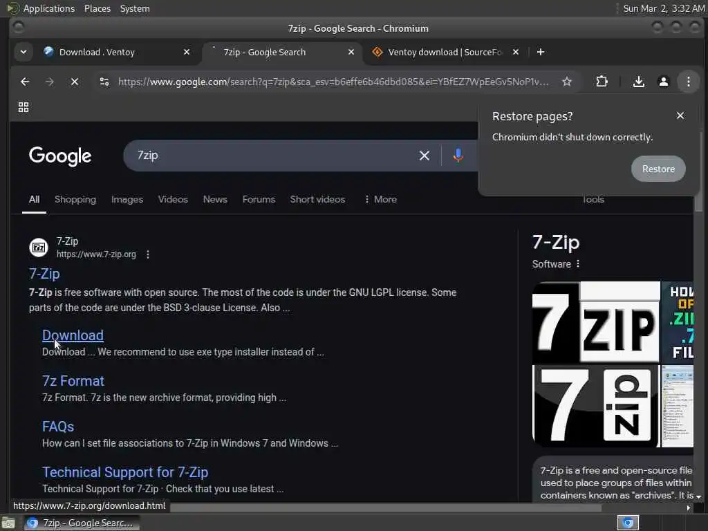708x531 pixels.
Task: Open the Chromium three-dot menu
Action: click(688, 82)
